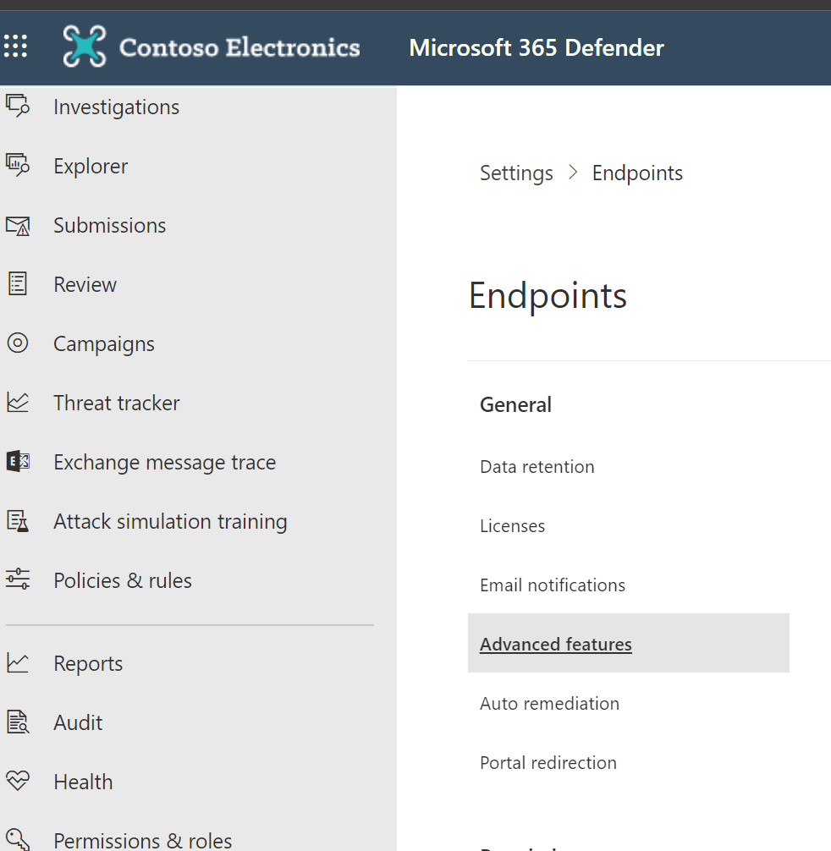
Task: Select Data retention under General
Action: coord(537,467)
